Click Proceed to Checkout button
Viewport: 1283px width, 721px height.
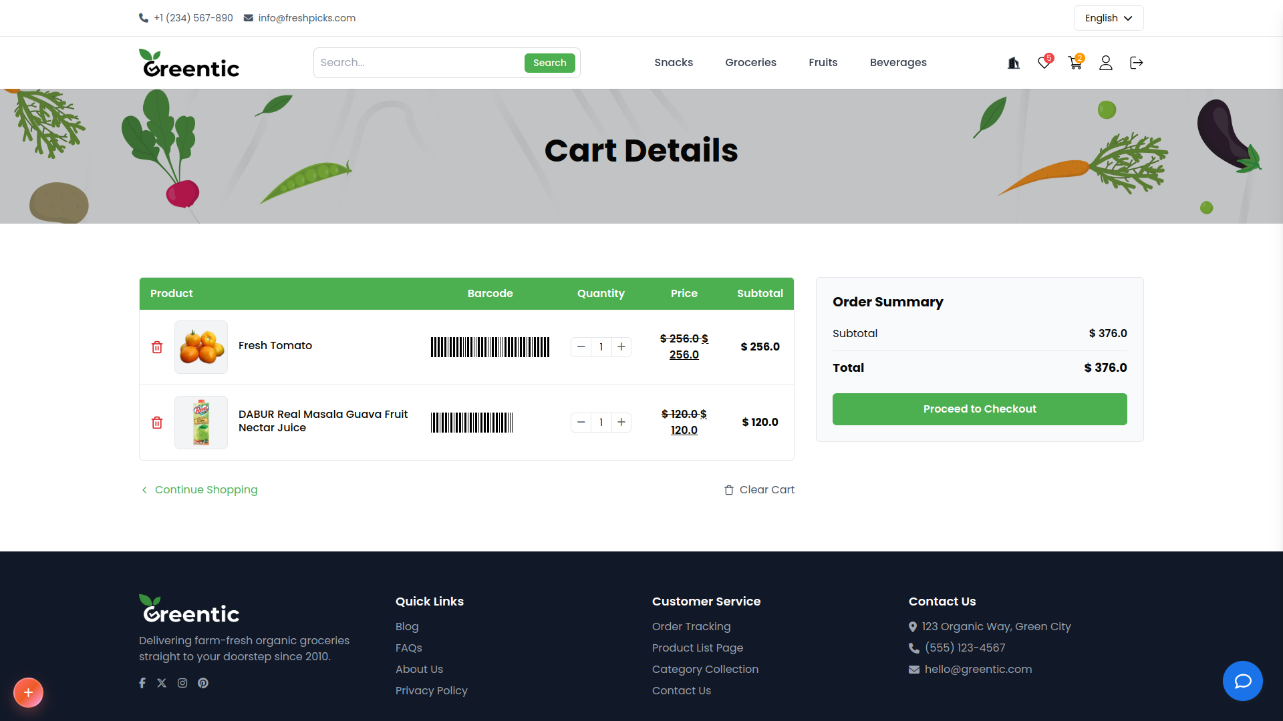(x=980, y=409)
